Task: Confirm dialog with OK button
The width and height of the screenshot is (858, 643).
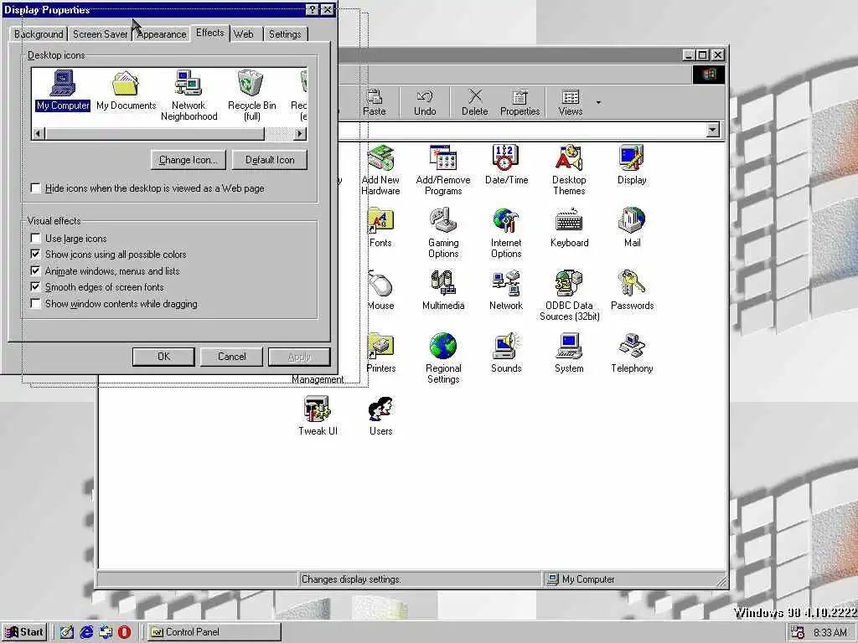Action: click(163, 357)
